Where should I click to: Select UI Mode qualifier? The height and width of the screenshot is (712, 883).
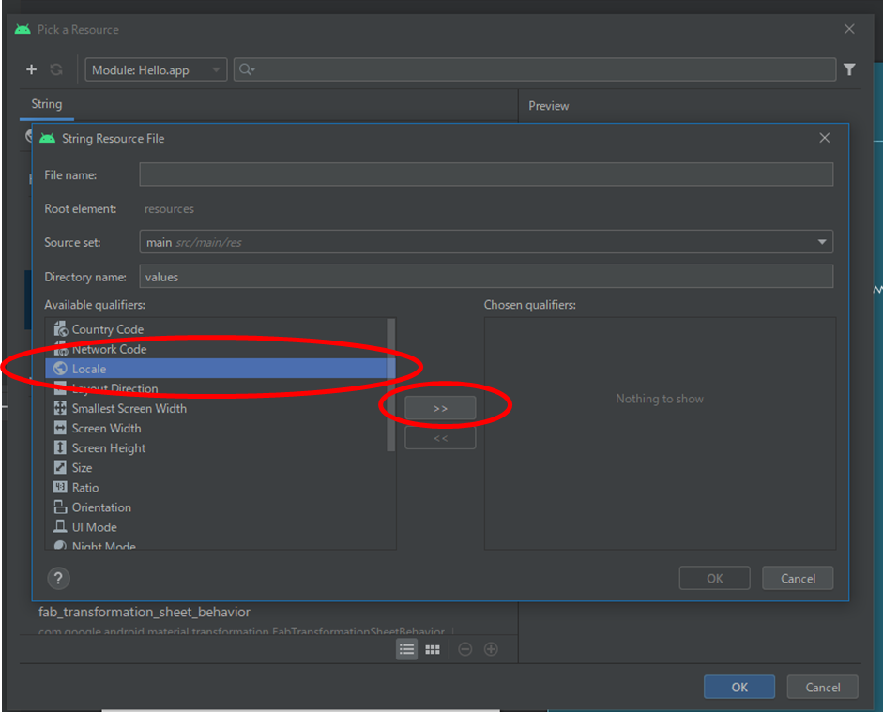(216, 527)
